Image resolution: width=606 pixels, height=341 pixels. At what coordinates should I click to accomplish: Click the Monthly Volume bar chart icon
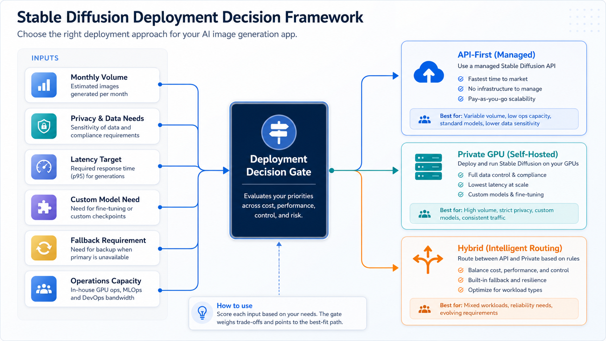click(x=44, y=85)
